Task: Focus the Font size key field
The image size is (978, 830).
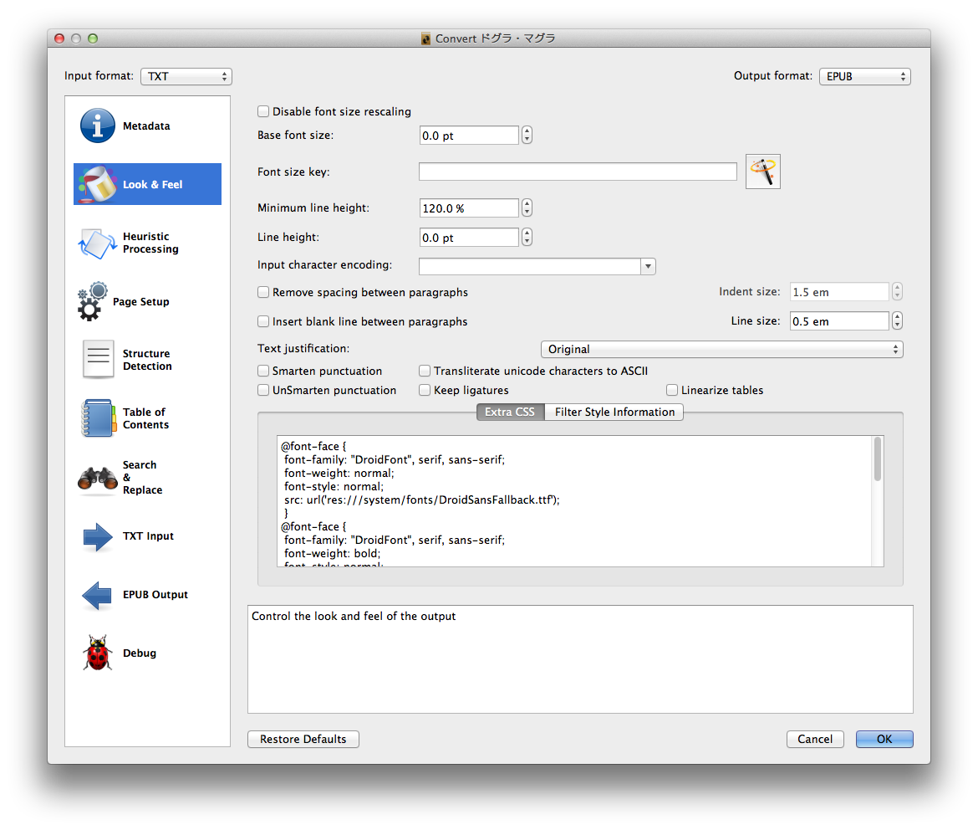Action: coord(578,172)
